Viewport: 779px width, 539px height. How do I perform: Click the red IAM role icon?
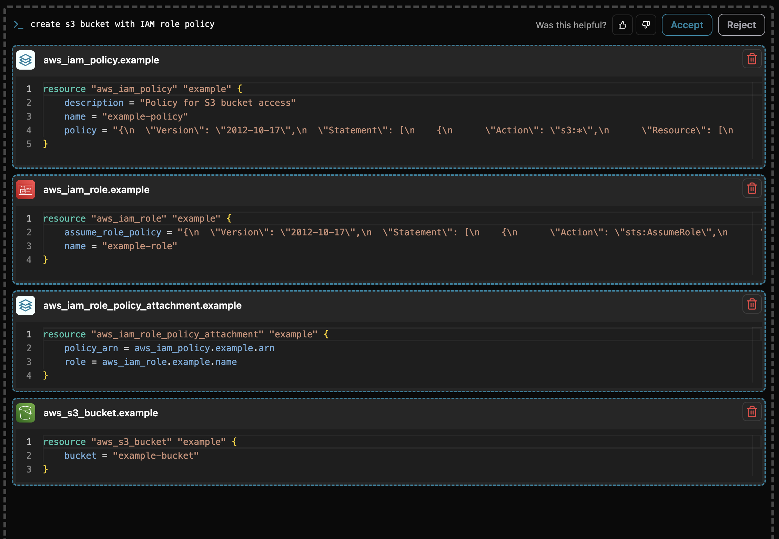pyautogui.click(x=26, y=190)
